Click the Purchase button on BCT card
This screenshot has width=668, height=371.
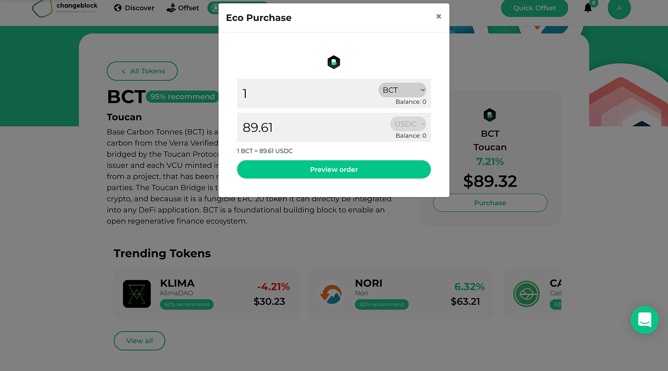[x=490, y=203]
